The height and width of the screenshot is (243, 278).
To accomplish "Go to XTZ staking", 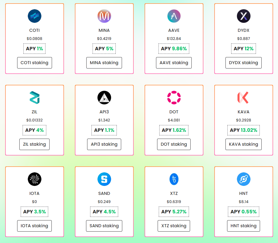I will point(174,226).
